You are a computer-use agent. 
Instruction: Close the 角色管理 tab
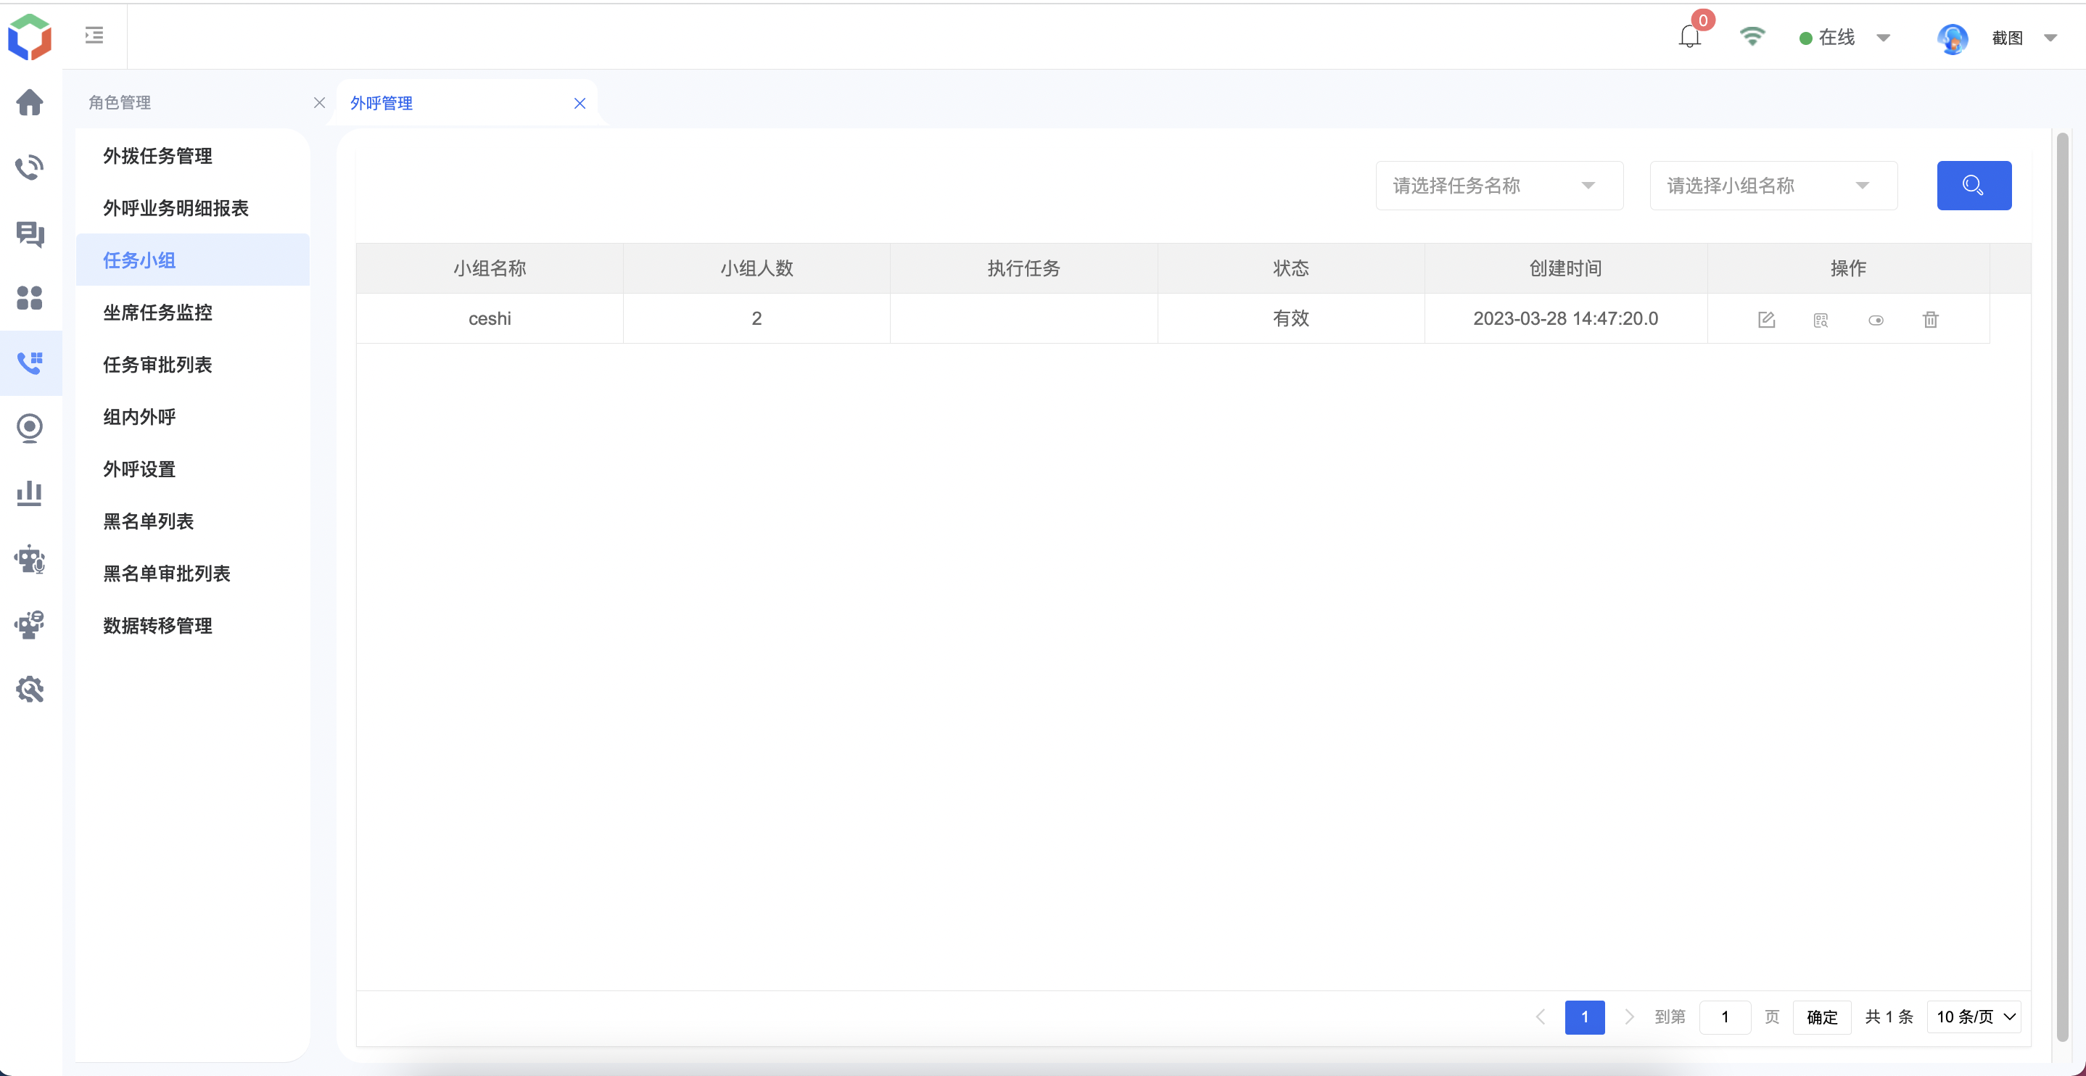pos(319,103)
